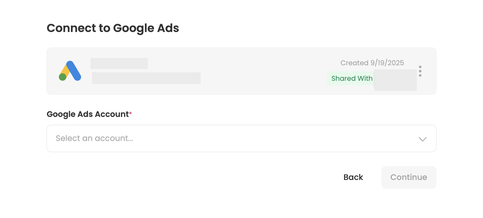Click the longer redacted bar under the name
This screenshot has height=218, width=483.
tap(146, 78)
